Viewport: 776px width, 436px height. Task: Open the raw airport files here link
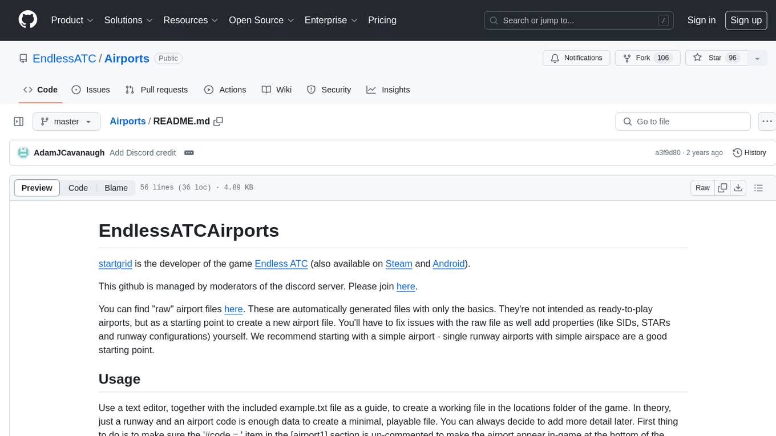click(x=234, y=309)
